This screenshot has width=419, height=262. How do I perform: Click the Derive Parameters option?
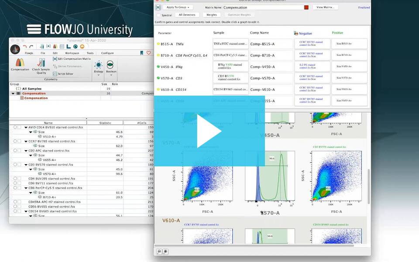(68, 66)
